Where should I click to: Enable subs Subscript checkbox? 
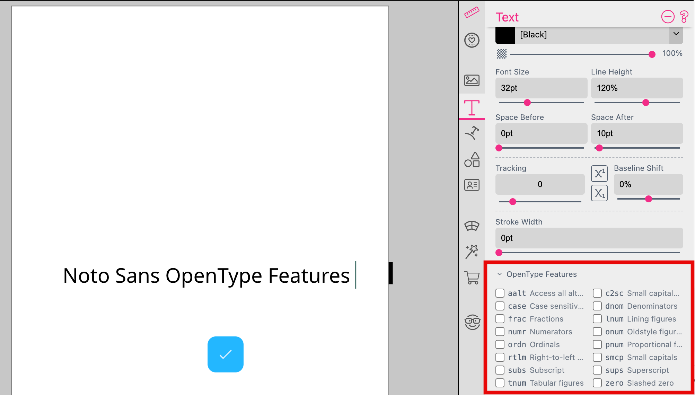coord(500,370)
